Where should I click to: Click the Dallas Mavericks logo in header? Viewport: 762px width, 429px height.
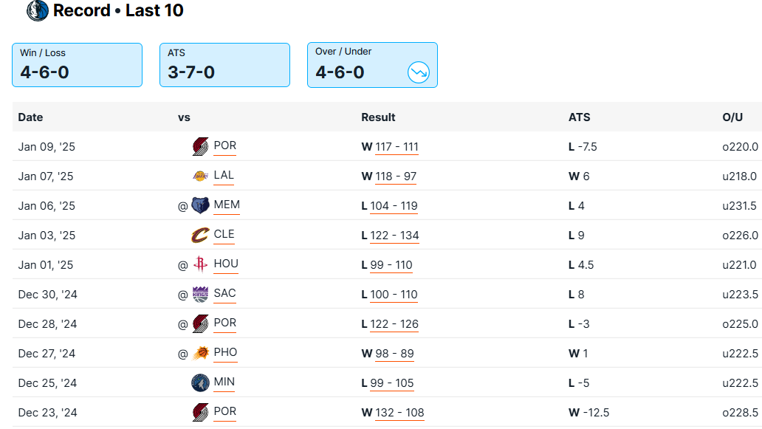[x=38, y=10]
